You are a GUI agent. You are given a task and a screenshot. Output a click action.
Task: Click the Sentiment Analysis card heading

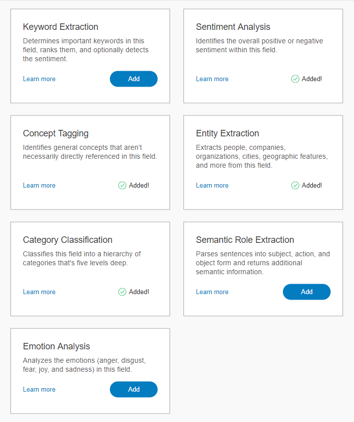click(233, 27)
